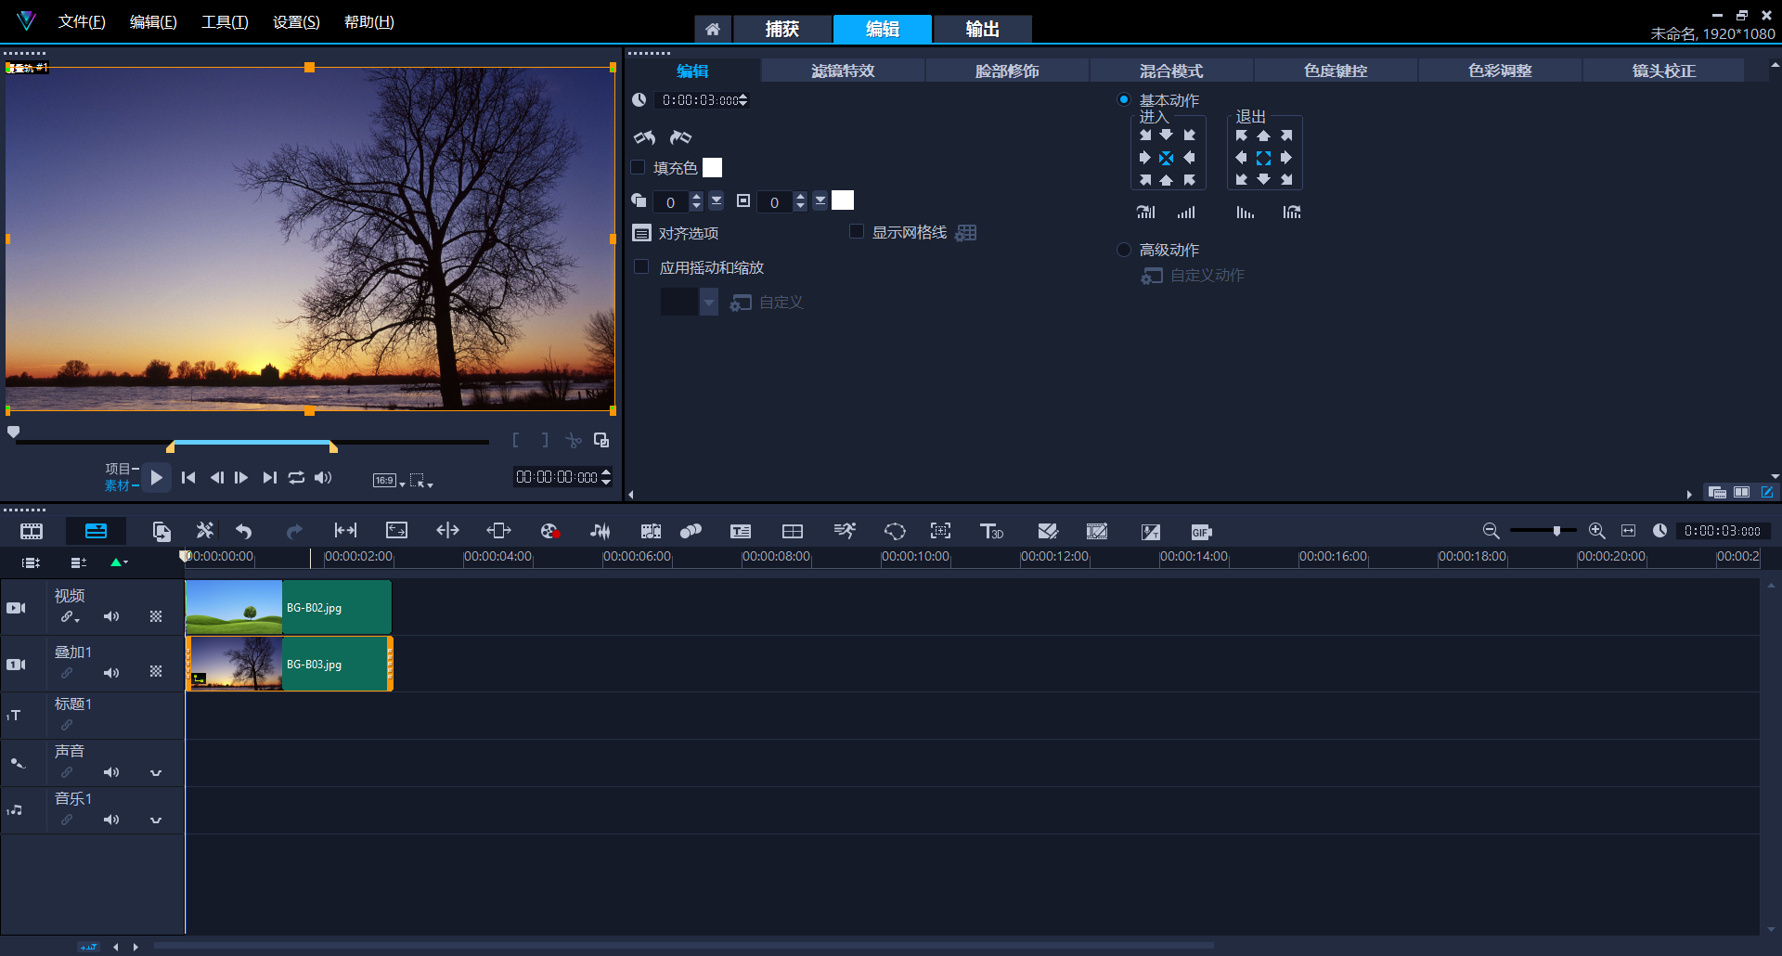Open the 设置(S) menu
1782x956 pixels.
[296, 21]
